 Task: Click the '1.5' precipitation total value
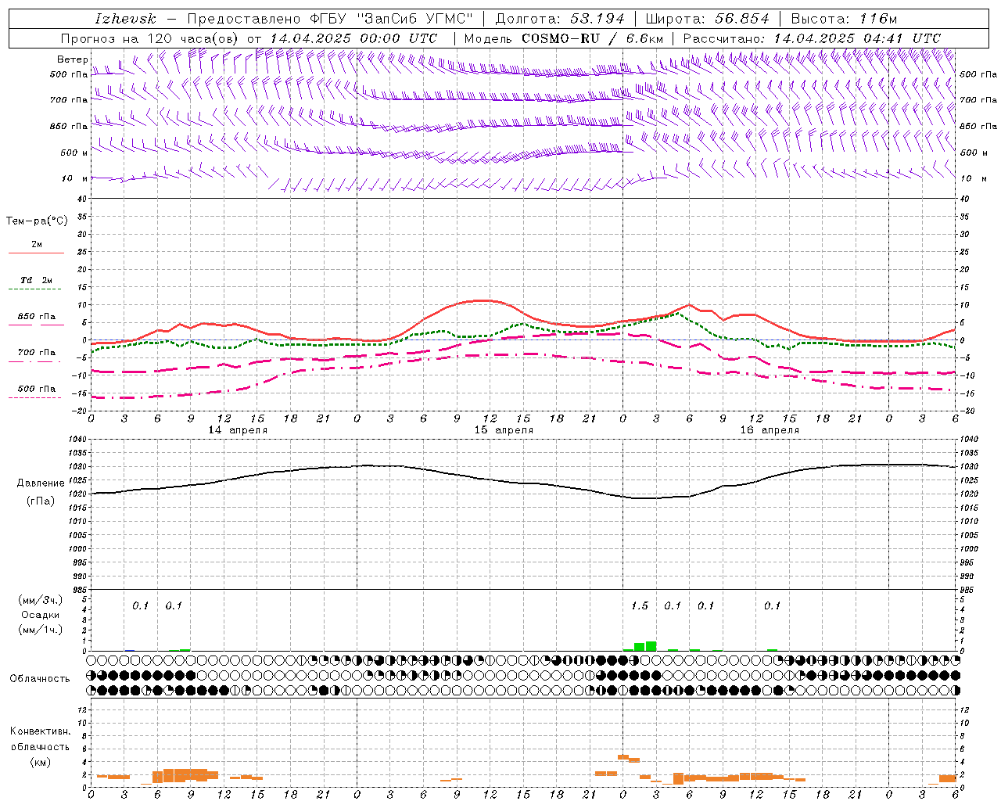click(640, 605)
